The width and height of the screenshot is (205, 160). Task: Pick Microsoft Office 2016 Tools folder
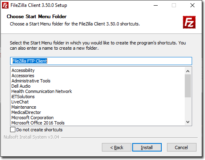[38, 123]
